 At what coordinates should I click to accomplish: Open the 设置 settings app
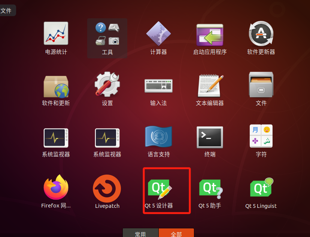coord(107,84)
